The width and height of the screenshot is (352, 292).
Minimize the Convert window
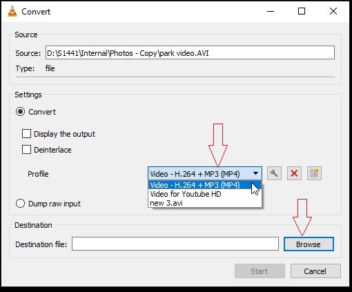271,11
